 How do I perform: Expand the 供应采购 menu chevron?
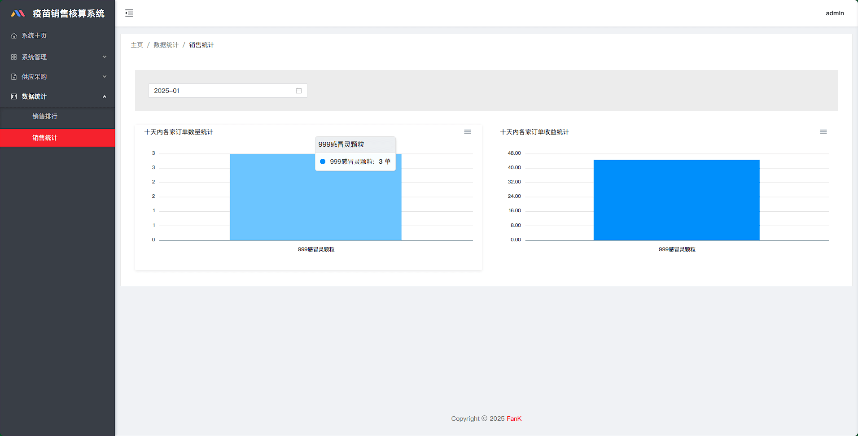tap(105, 77)
